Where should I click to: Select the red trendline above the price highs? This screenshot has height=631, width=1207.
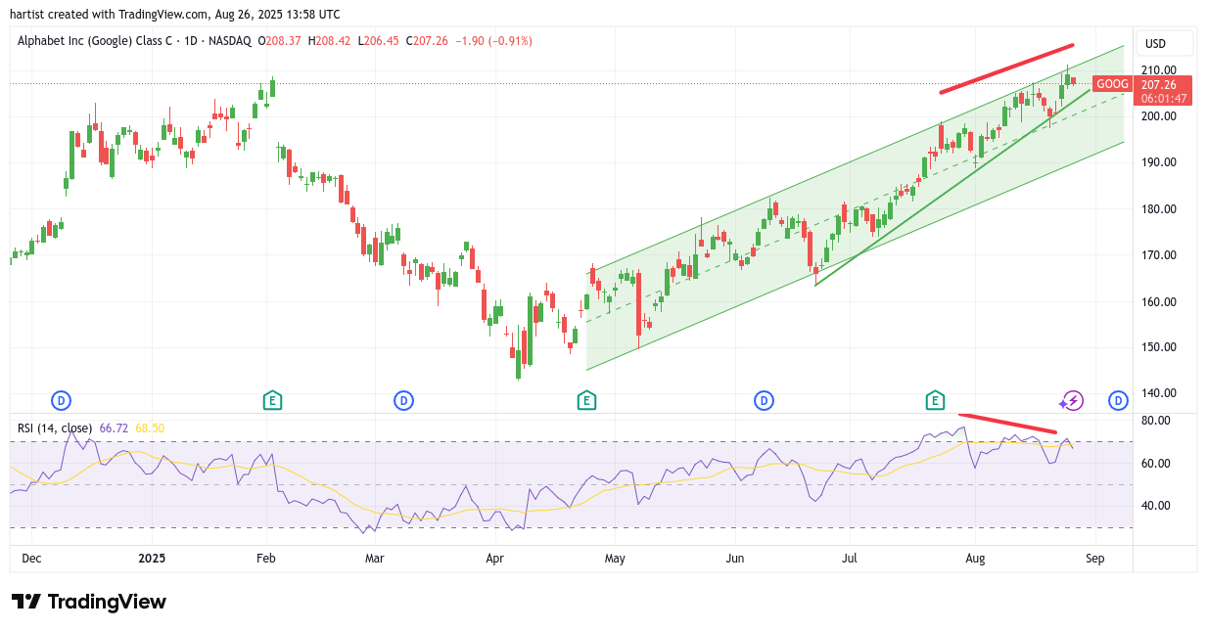click(x=1006, y=68)
